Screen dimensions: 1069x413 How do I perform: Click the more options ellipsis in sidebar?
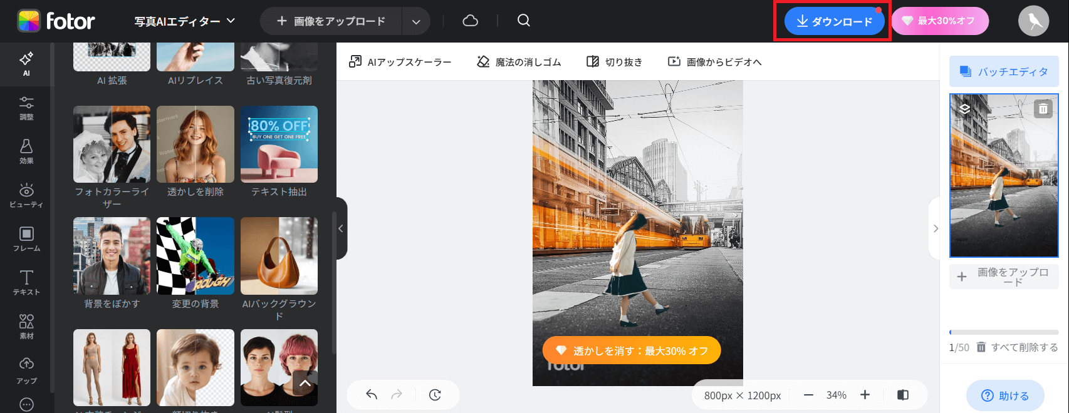(26, 404)
